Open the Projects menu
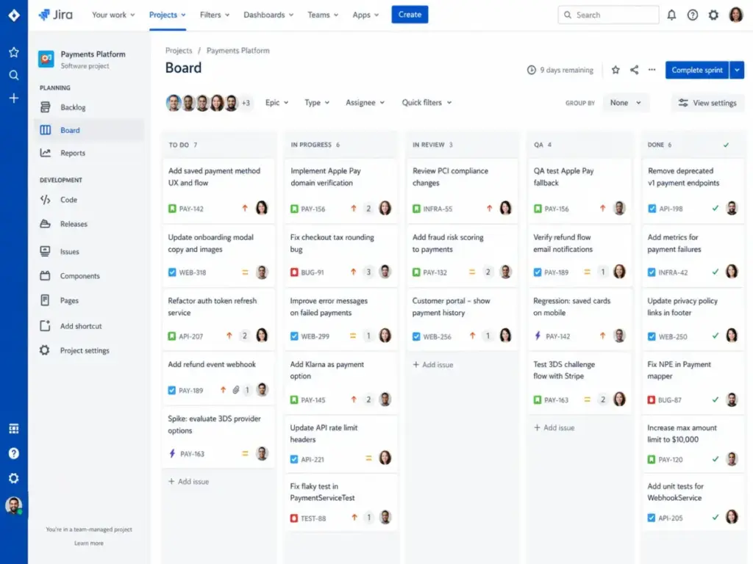This screenshot has width=753, height=564. [167, 15]
